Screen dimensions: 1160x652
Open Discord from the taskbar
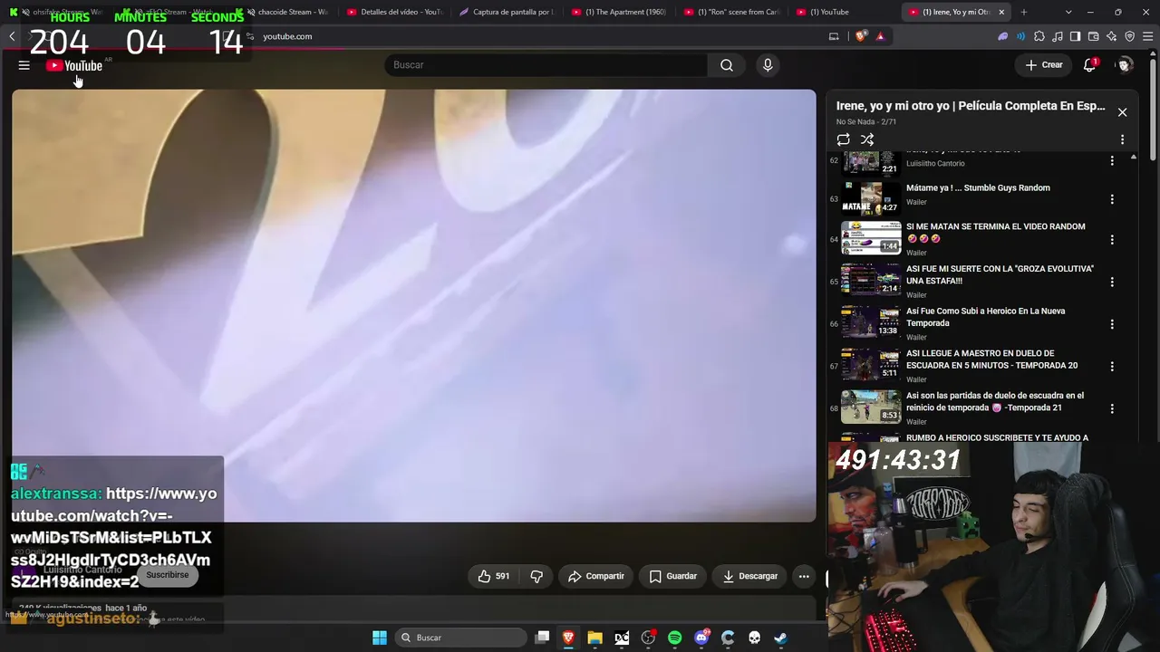pyautogui.click(x=701, y=638)
